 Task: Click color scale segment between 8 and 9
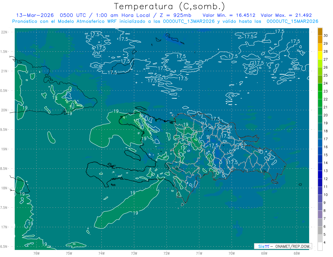click(320, 207)
